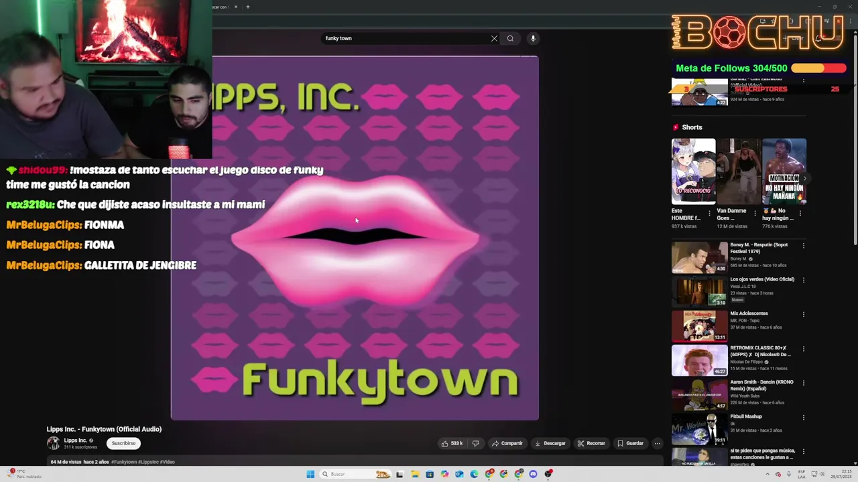Open the Lipps Inc. channel name link

pyautogui.click(x=75, y=440)
